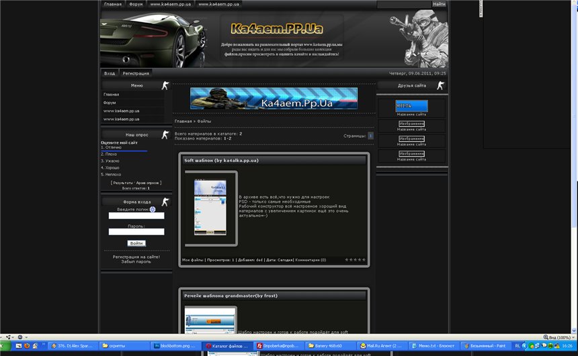Click the down arrow of the vertical scrollbar
Image resolution: width=578 pixels, height=356 pixels.
pos(575,330)
